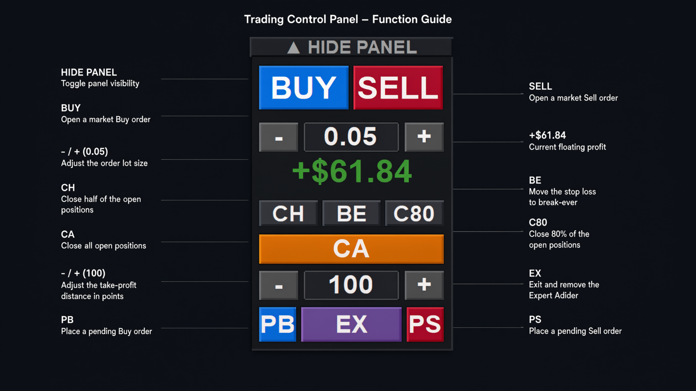Move stop loss to break-even with BE
The width and height of the screenshot is (696, 391).
pos(351,213)
